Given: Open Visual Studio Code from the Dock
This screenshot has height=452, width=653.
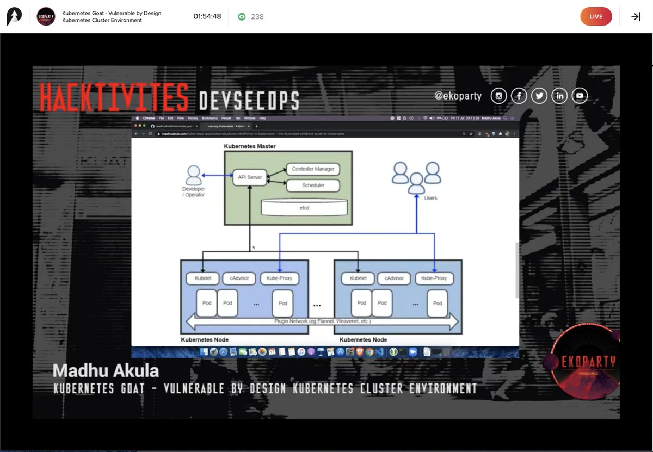Looking at the screenshot, I should pyautogui.click(x=379, y=352).
